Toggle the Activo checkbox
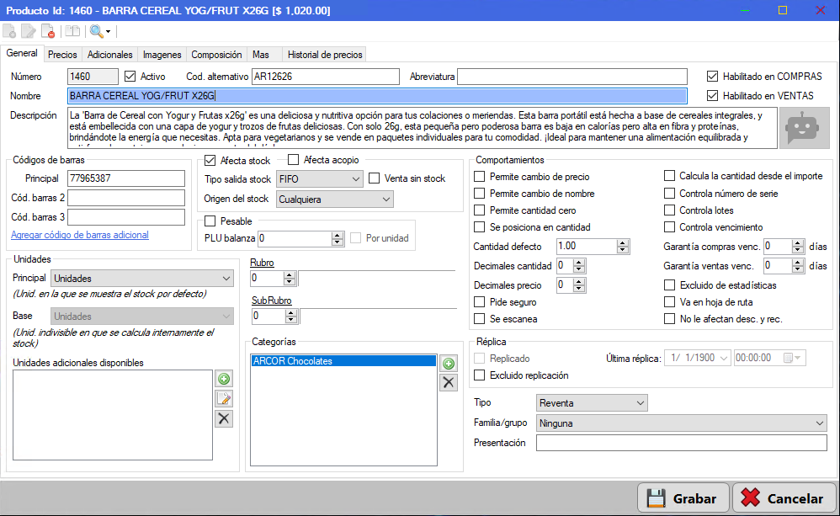 pos(130,76)
